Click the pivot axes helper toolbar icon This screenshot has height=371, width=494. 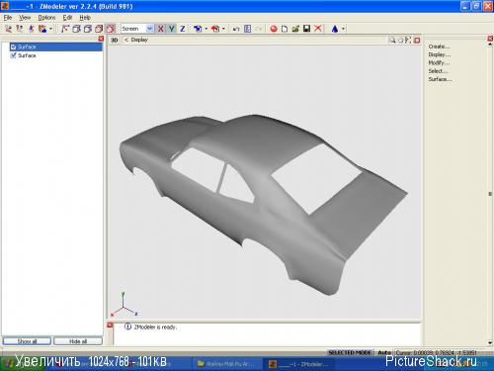click(x=65, y=29)
